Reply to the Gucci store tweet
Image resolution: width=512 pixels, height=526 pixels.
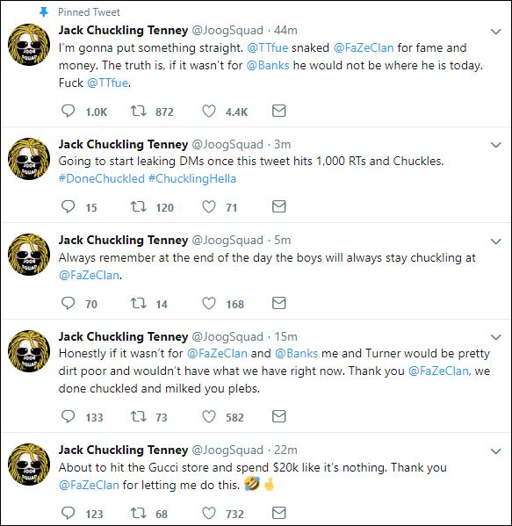pos(69,513)
